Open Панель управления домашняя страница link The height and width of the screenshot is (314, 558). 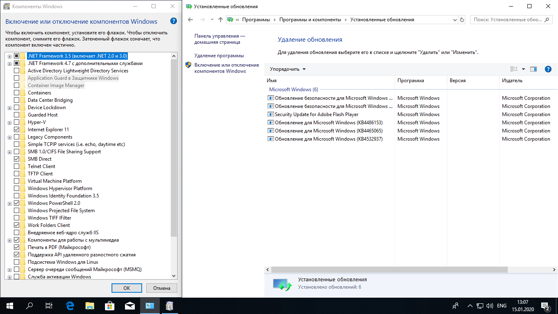tap(220, 39)
